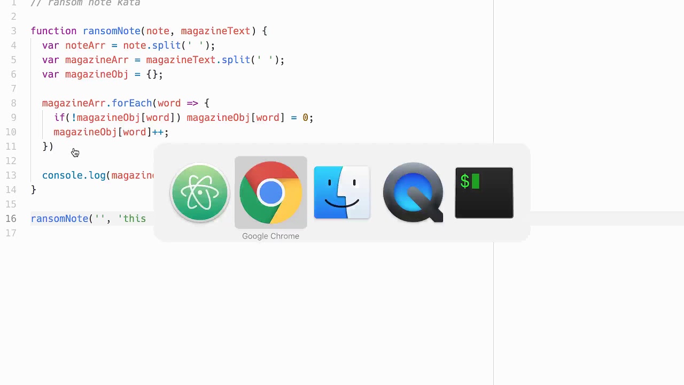Click the if statement on line 9
The height and width of the screenshot is (385, 684).
point(183,118)
